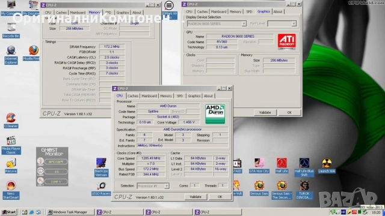Click the GPU Code Name field RV360
This screenshot has width=385, height=216.
[x=222, y=42]
